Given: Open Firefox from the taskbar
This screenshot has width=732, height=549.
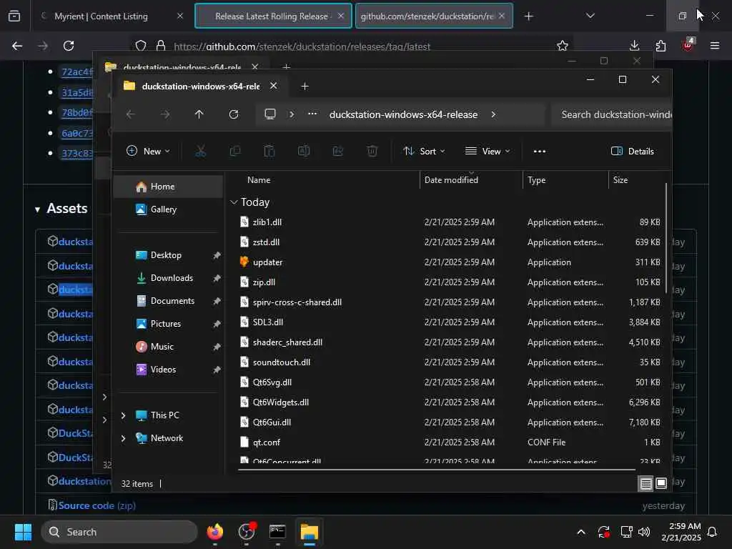Looking at the screenshot, I should point(214,532).
